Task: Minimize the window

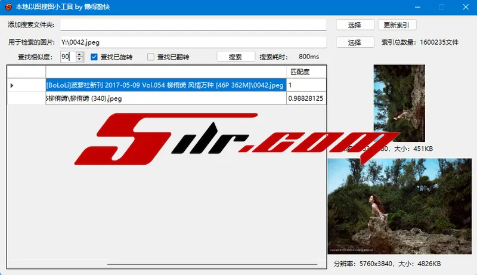Action: click(418, 7)
